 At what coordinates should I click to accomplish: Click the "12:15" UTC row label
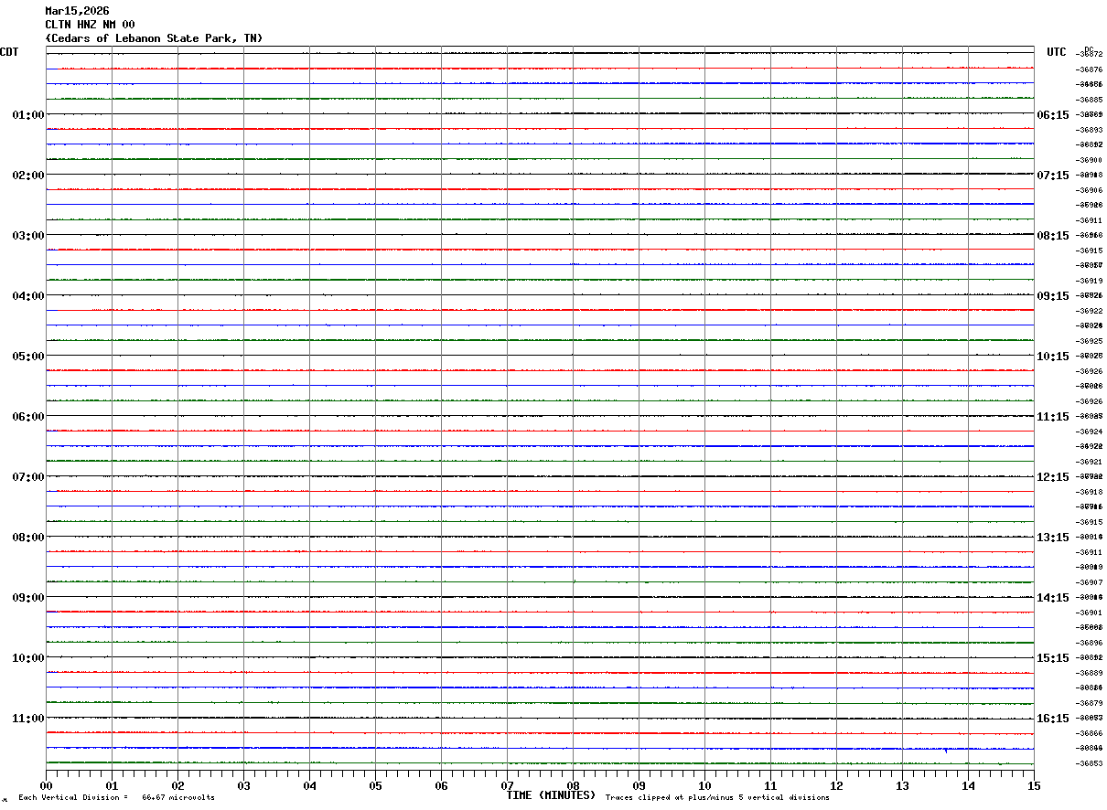(x=1052, y=477)
